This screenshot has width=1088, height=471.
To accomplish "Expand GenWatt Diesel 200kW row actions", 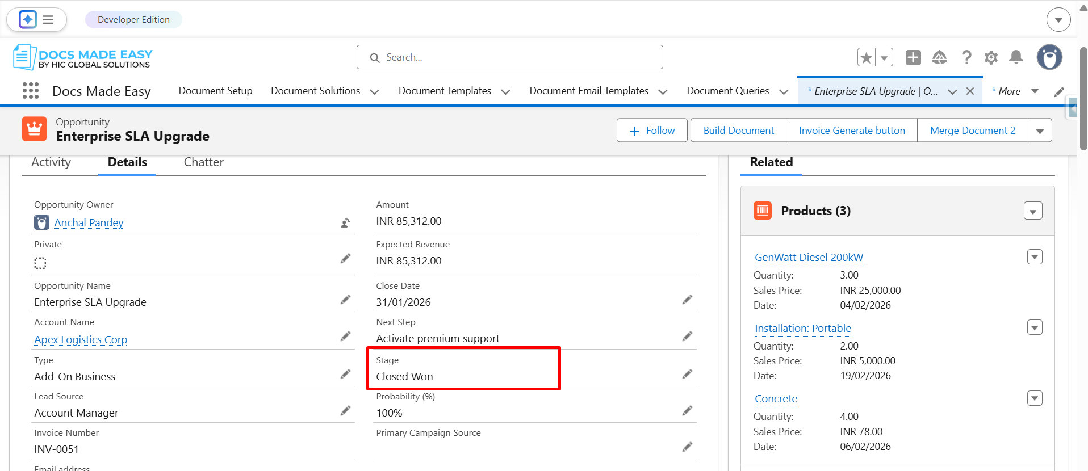I will tap(1035, 257).
